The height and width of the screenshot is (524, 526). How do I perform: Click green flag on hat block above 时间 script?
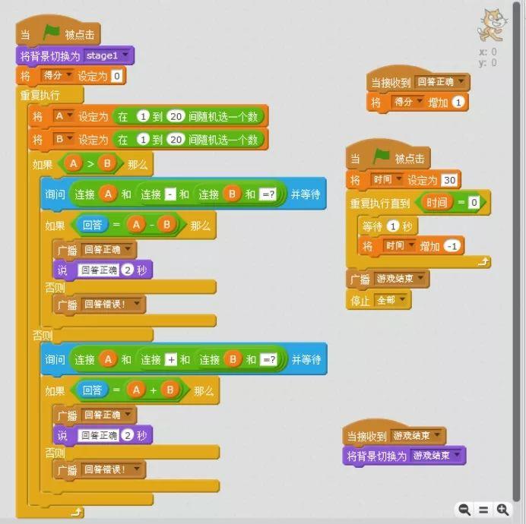pos(381,157)
